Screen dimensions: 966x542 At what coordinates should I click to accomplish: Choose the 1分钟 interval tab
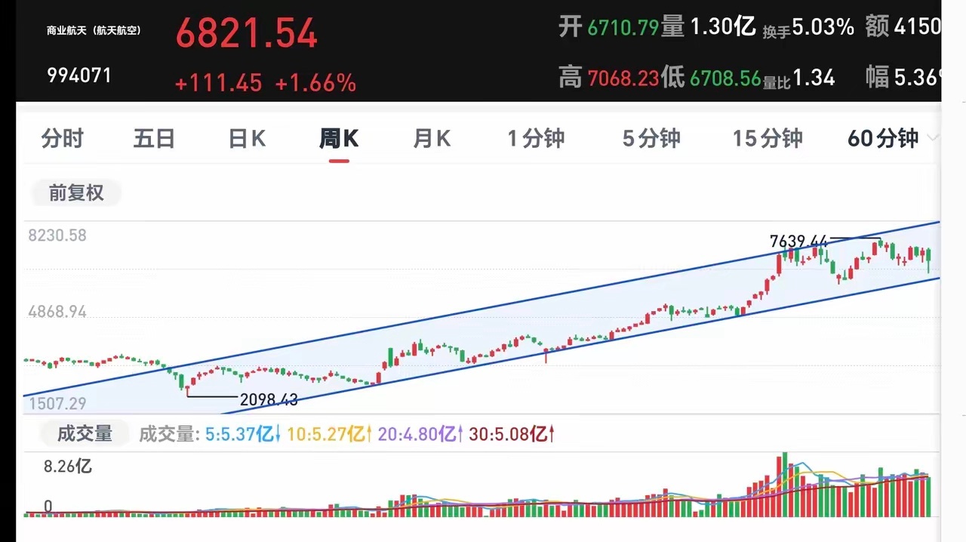(x=536, y=139)
